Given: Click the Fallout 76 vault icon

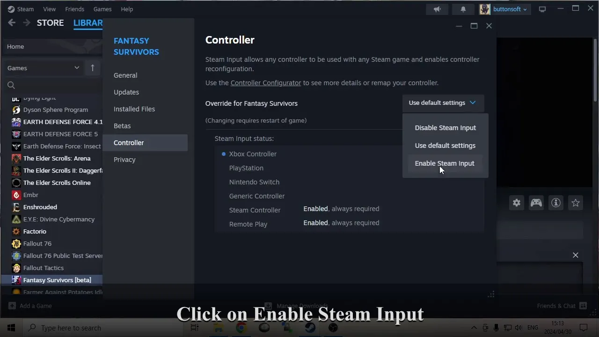Looking at the screenshot, I should pos(16,243).
